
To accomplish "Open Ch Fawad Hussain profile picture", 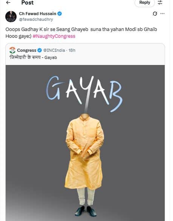I will pos(11,17).
